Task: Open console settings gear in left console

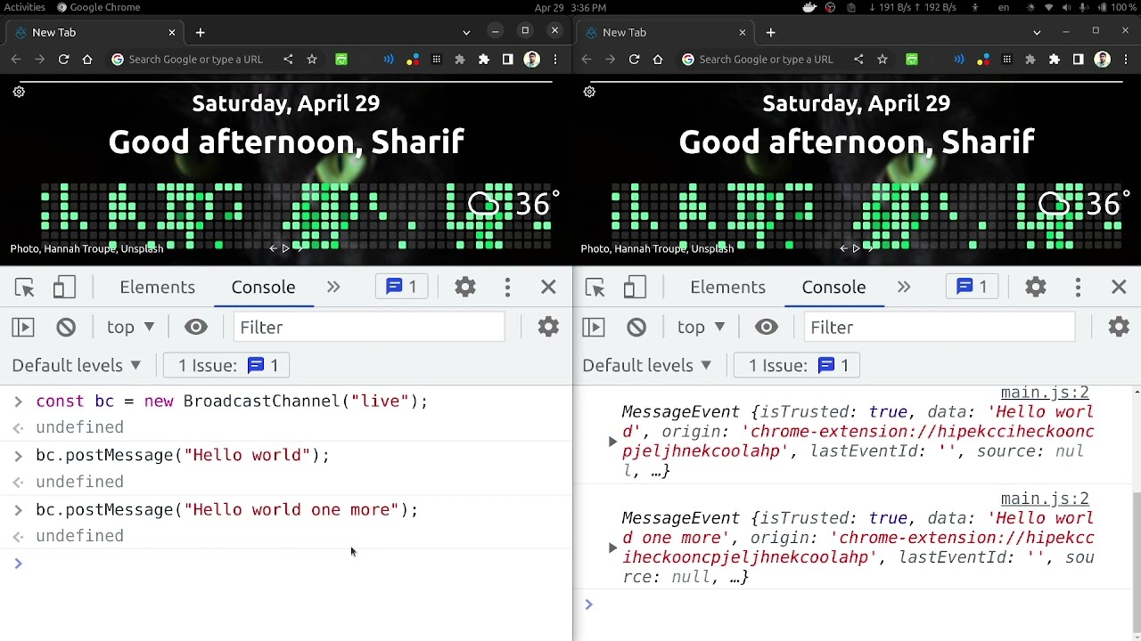Action: [x=548, y=327]
